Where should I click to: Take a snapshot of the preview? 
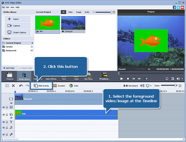point(172,78)
